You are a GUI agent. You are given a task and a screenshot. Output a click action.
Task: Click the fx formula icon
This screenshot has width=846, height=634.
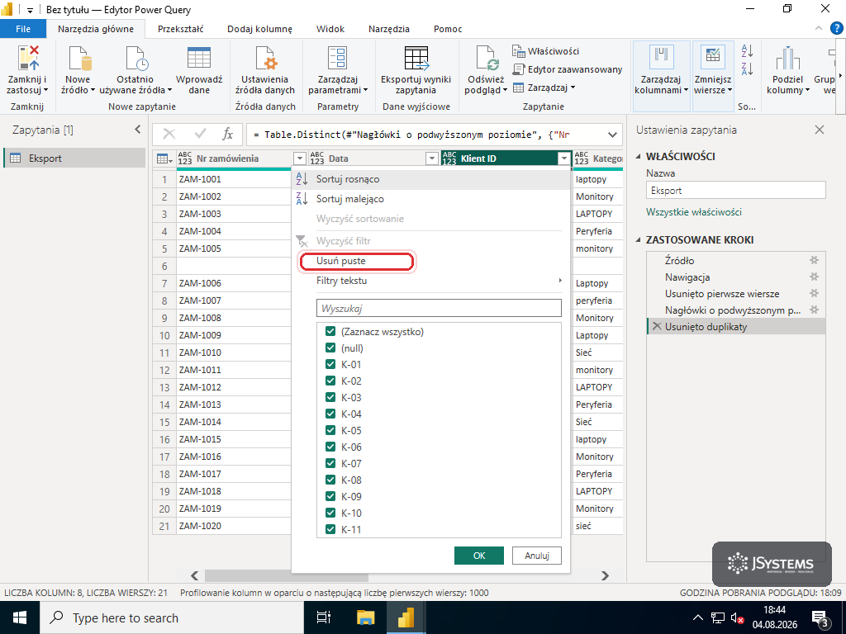tap(228, 134)
